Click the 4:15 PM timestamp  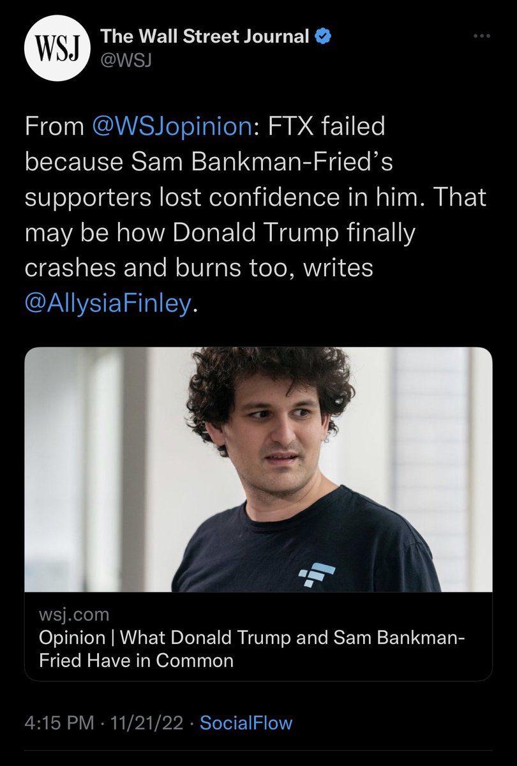(61, 723)
